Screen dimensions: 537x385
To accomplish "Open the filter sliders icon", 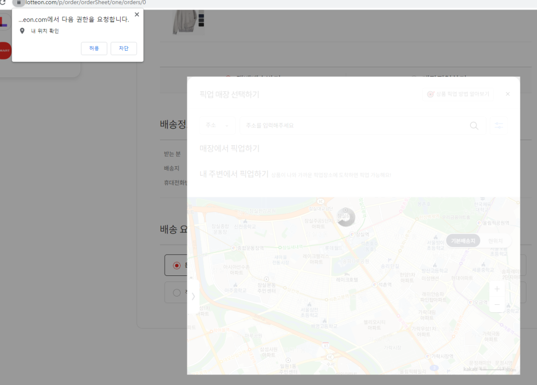I will click(499, 126).
